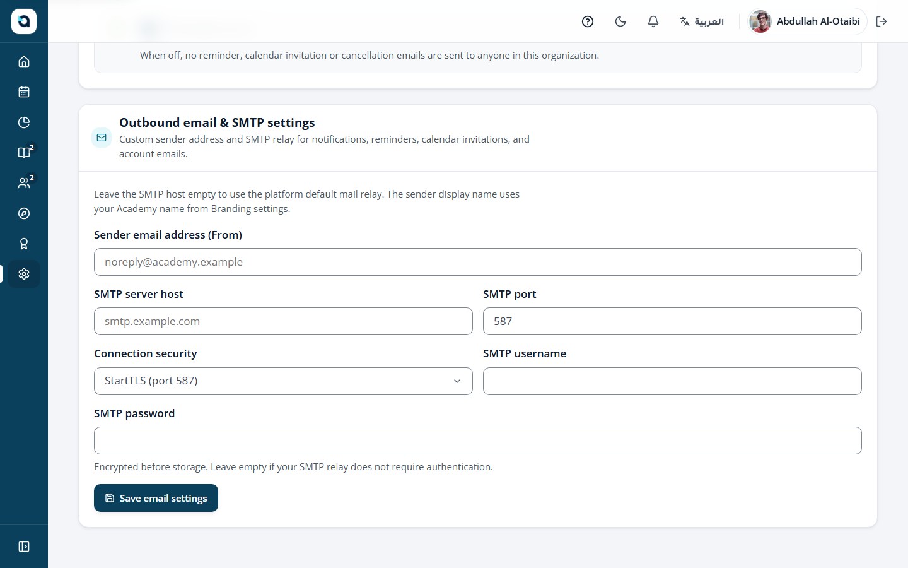This screenshot has width=908, height=568.
Task: Go to the Home dashboard icon
Action: click(24, 62)
